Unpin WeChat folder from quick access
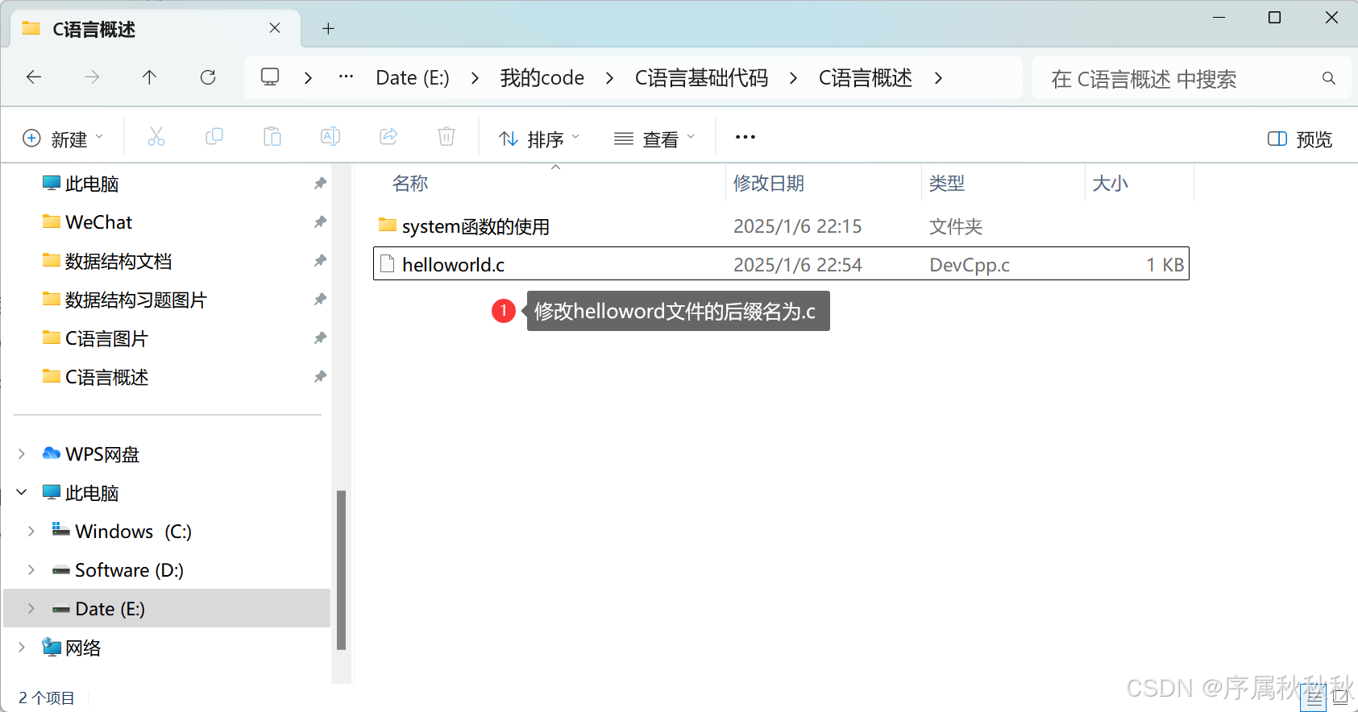The width and height of the screenshot is (1358, 712). click(320, 222)
